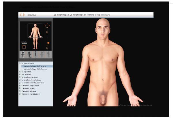Click the pan direction arrows control
This screenshot has width=173, height=118.
pyautogui.click(x=47, y=26)
